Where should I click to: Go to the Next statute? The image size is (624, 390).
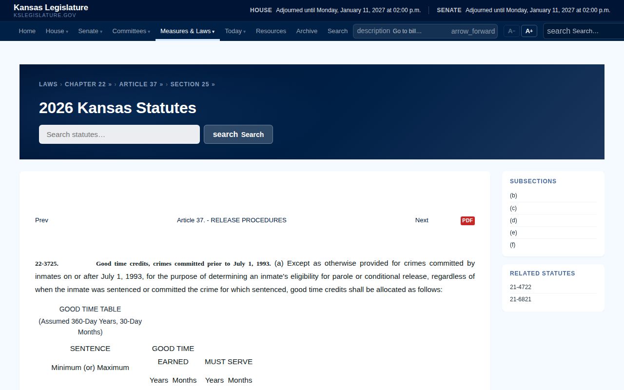pyautogui.click(x=422, y=220)
